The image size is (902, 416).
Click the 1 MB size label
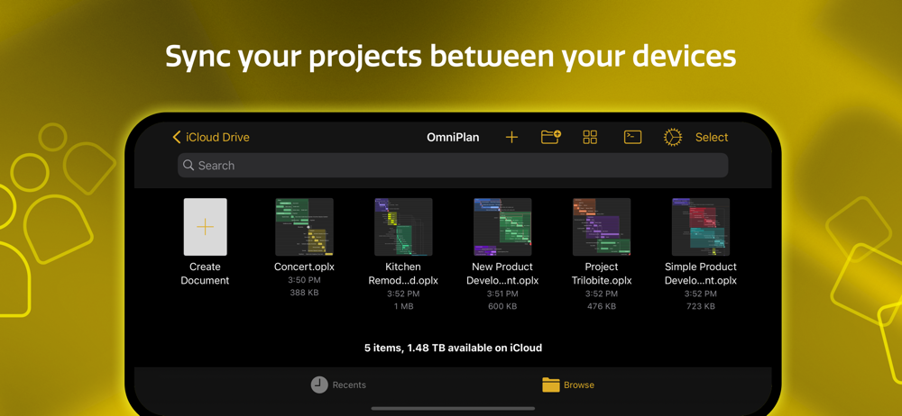click(x=403, y=306)
